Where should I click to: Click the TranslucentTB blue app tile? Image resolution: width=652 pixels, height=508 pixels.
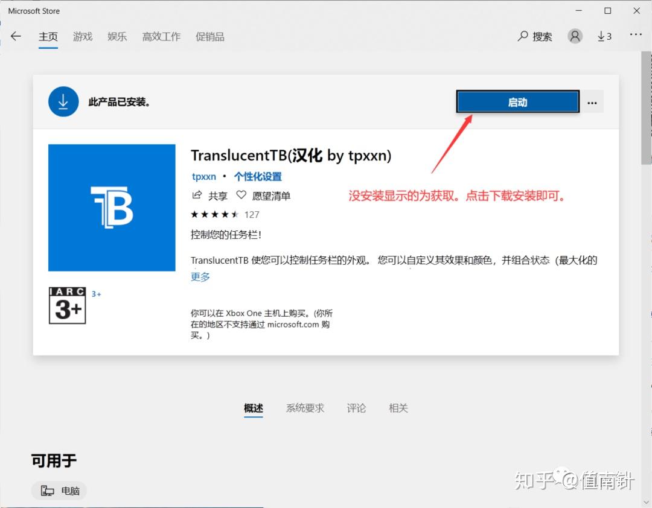pyautogui.click(x=112, y=208)
